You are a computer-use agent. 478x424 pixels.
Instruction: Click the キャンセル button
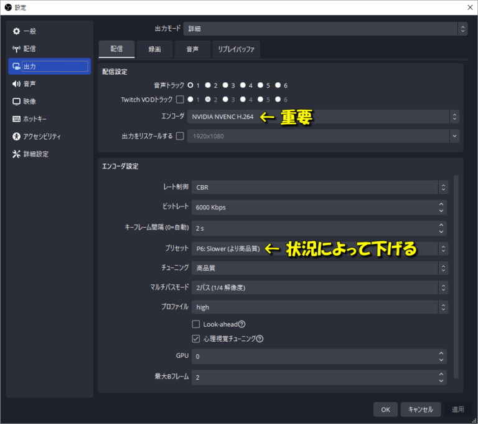(420, 410)
